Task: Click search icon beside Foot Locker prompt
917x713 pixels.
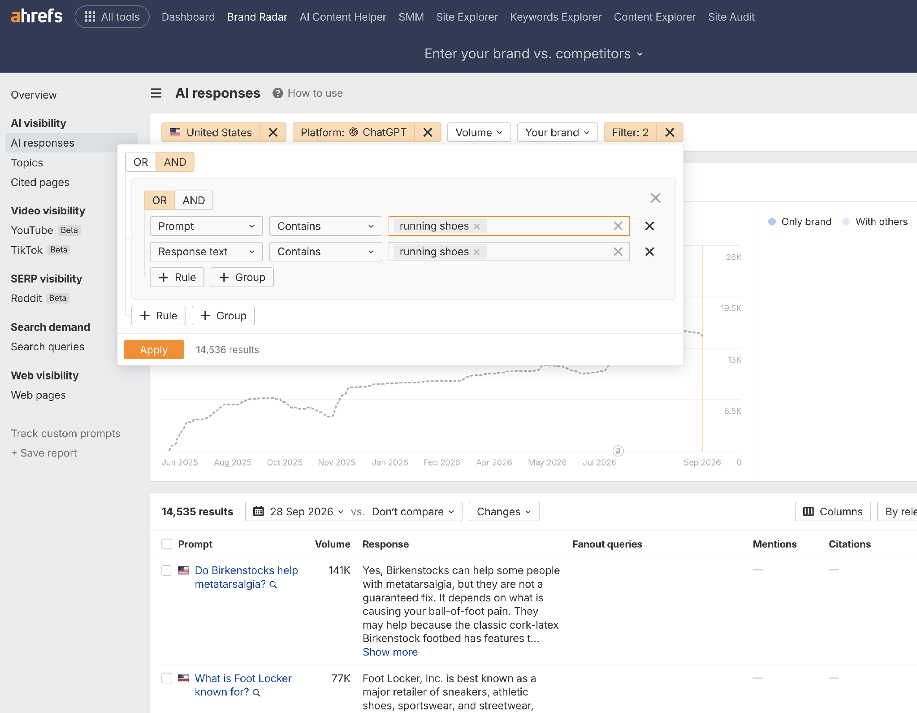Action: [256, 693]
